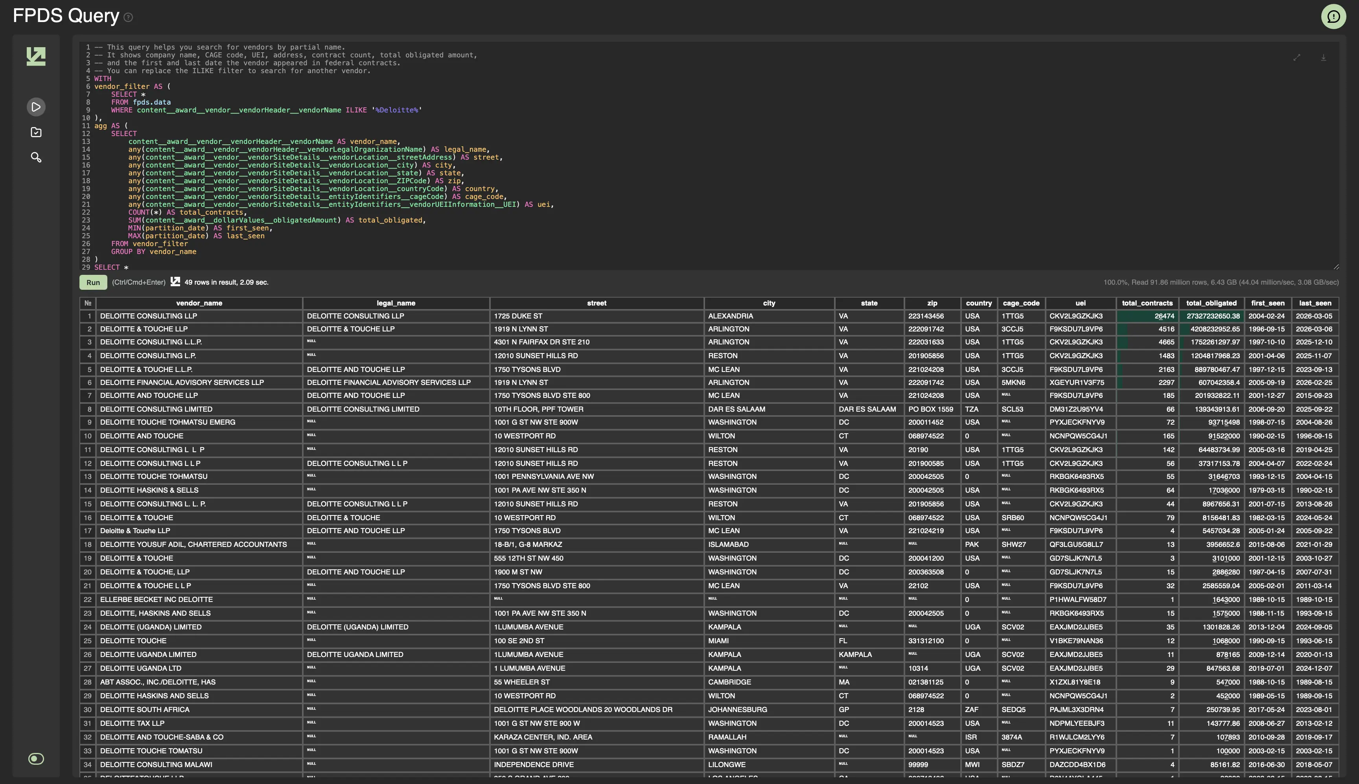Click vendor cell DELOITTE SOUTH AFRICA

click(x=199, y=710)
